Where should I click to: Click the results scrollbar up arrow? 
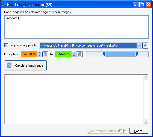point(146,77)
